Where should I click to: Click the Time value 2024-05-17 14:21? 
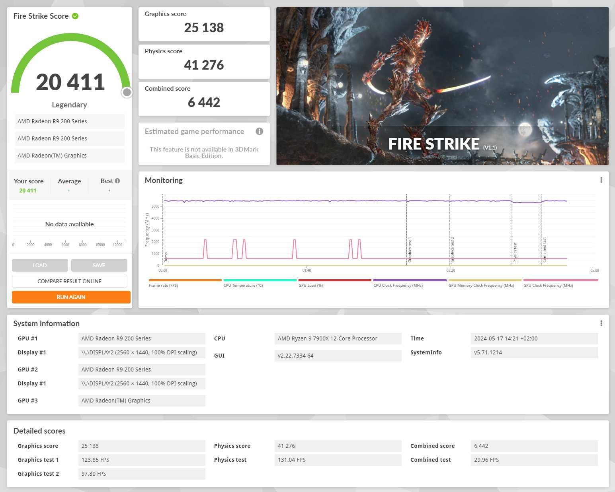534,338
